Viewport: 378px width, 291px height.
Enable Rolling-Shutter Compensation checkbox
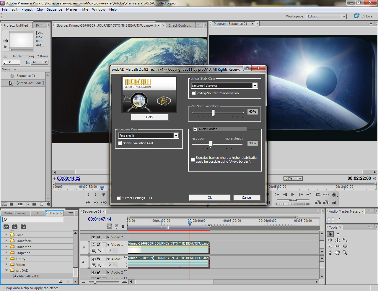[194, 93]
